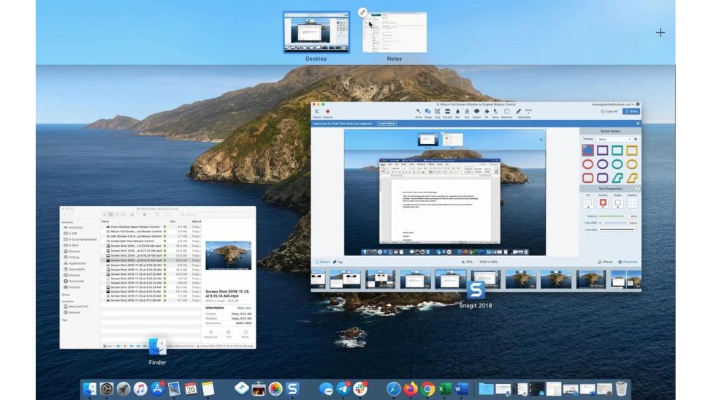The width and height of the screenshot is (711, 400).
Task: Select 'Close Desktop Space Mission Control' file in Finder
Action: [x=135, y=227]
